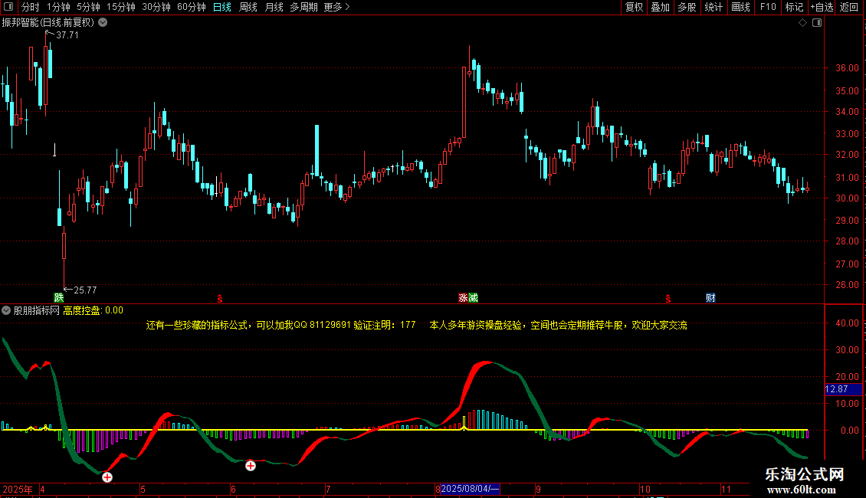This screenshot has width=866, height=498.
Task: Switch to 15分钟 period
Action: coord(121,7)
